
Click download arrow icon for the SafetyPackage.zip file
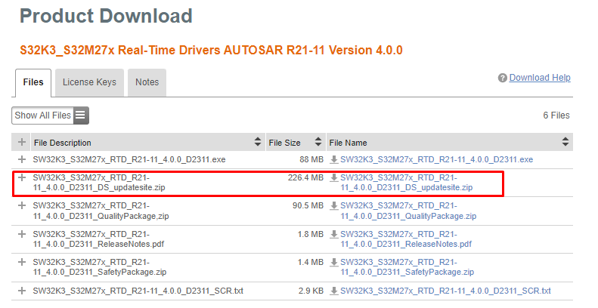[333, 263]
